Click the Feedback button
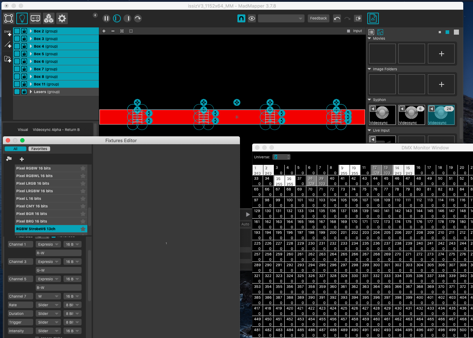The height and width of the screenshot is (338, 473). point(318,18)
